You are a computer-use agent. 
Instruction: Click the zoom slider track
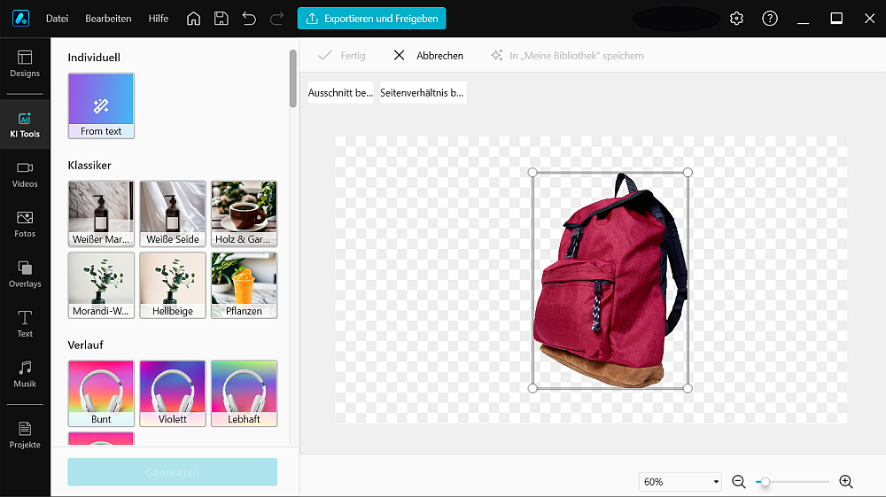click(x=797, y=482)
